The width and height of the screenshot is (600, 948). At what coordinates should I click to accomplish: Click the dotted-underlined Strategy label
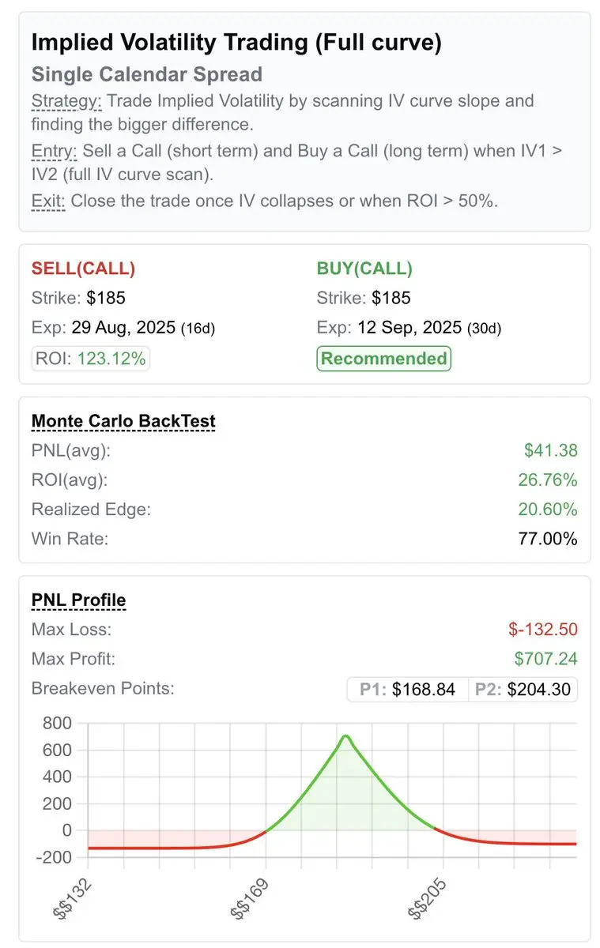click(67, 101)
